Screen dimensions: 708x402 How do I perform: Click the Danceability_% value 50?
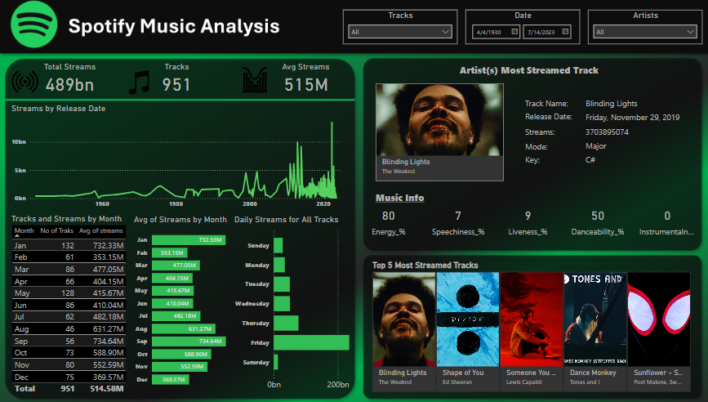(598, 216)
